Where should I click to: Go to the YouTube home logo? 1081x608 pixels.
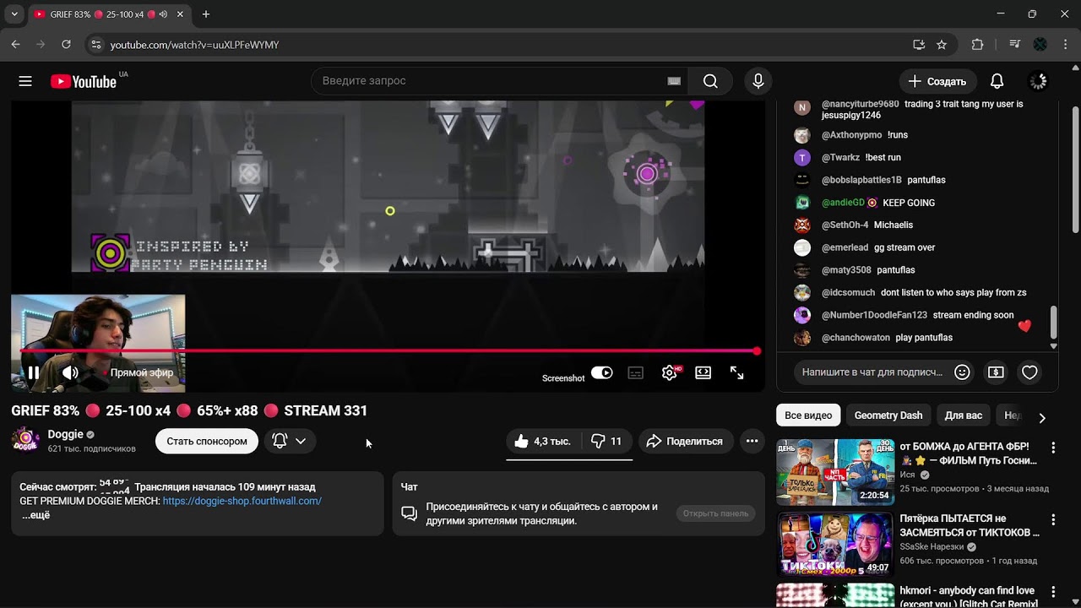click(83, 81)
